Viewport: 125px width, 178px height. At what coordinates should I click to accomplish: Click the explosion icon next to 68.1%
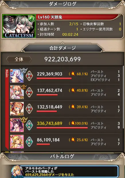(x=73, y=74)
